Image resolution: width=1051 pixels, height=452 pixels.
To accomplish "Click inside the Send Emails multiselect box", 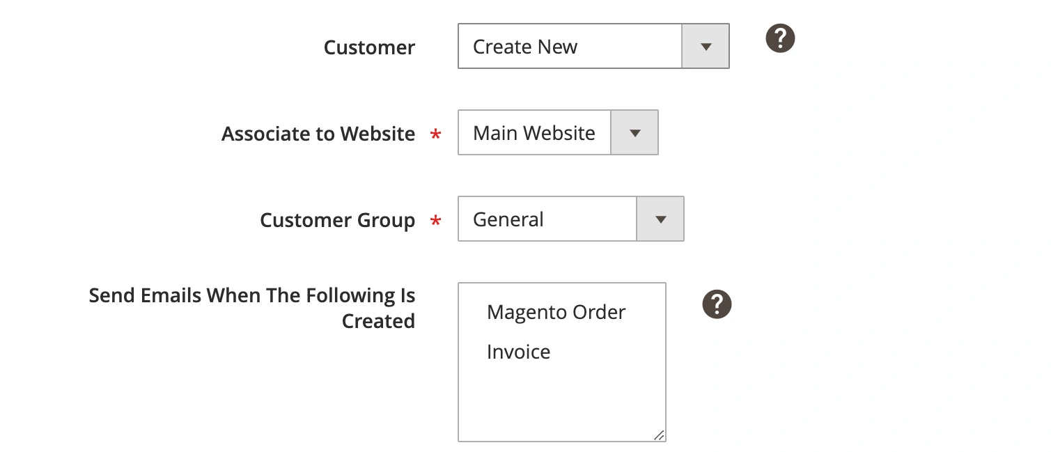I will (x=561, y=397).
